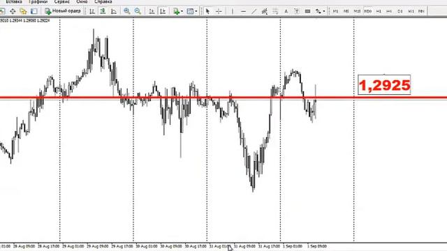
Task: Select the crosshair tool
Action: click(x=219, y=11)
